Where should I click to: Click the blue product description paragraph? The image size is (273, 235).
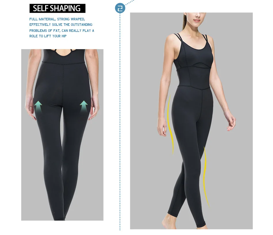pyautogui.click(x=61, y=28)
